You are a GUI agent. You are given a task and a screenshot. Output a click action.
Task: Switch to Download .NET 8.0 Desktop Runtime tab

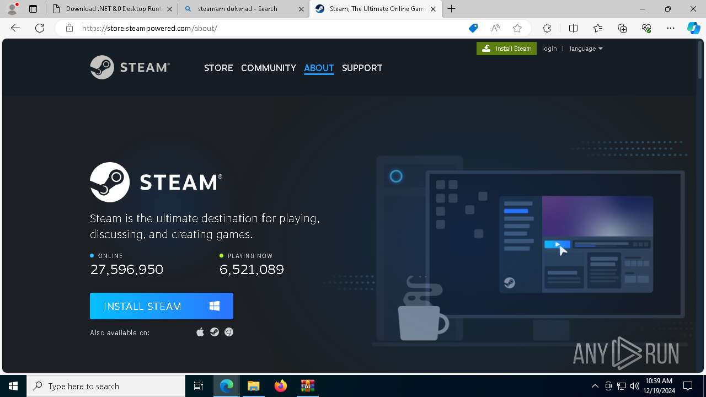coord(112,9)
